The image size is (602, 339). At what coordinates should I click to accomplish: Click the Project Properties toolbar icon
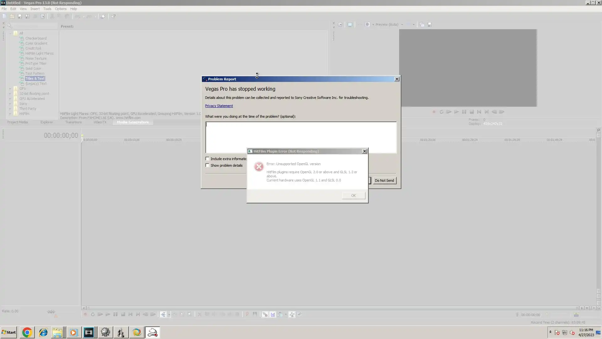pyautogui.click(x=43, y=16)
